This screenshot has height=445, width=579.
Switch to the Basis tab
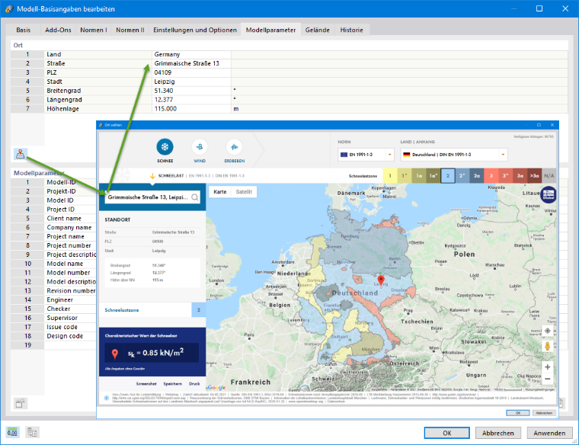(x=24, y=30)
